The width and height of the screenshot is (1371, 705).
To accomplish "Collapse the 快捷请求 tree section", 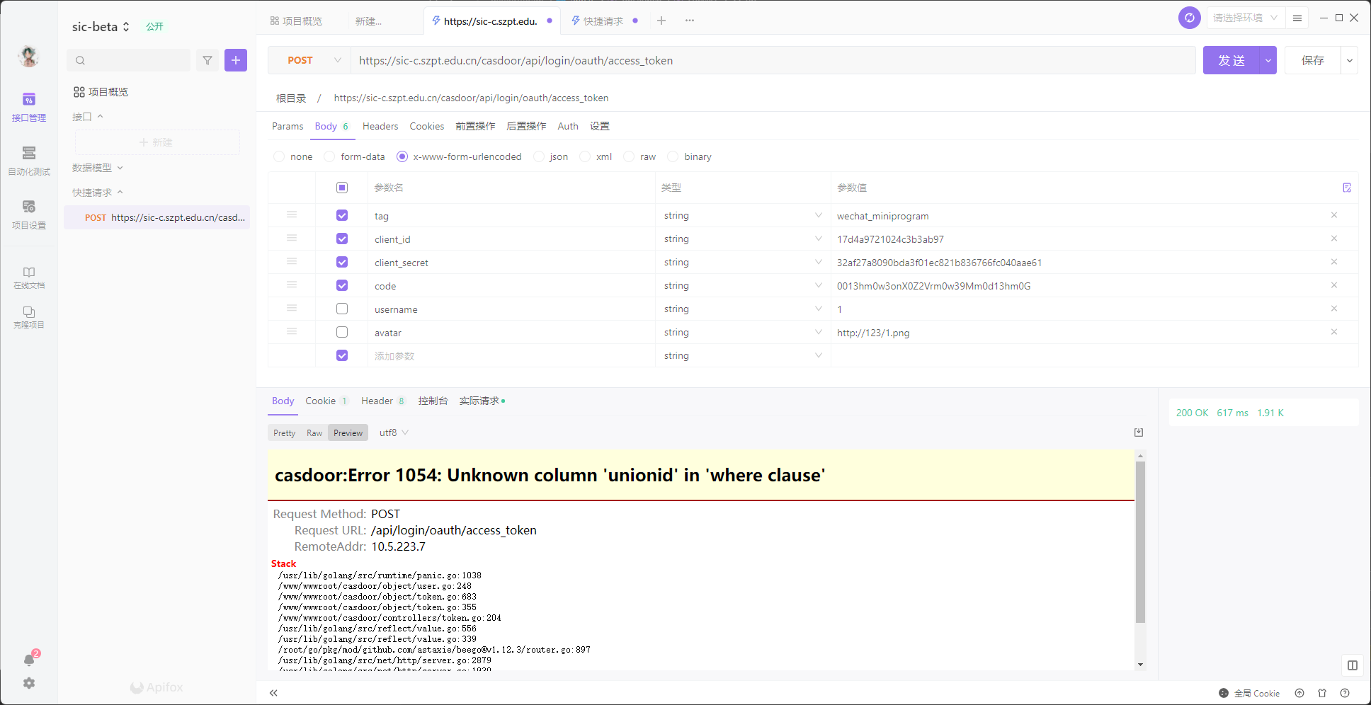I will tap(98, 193).
